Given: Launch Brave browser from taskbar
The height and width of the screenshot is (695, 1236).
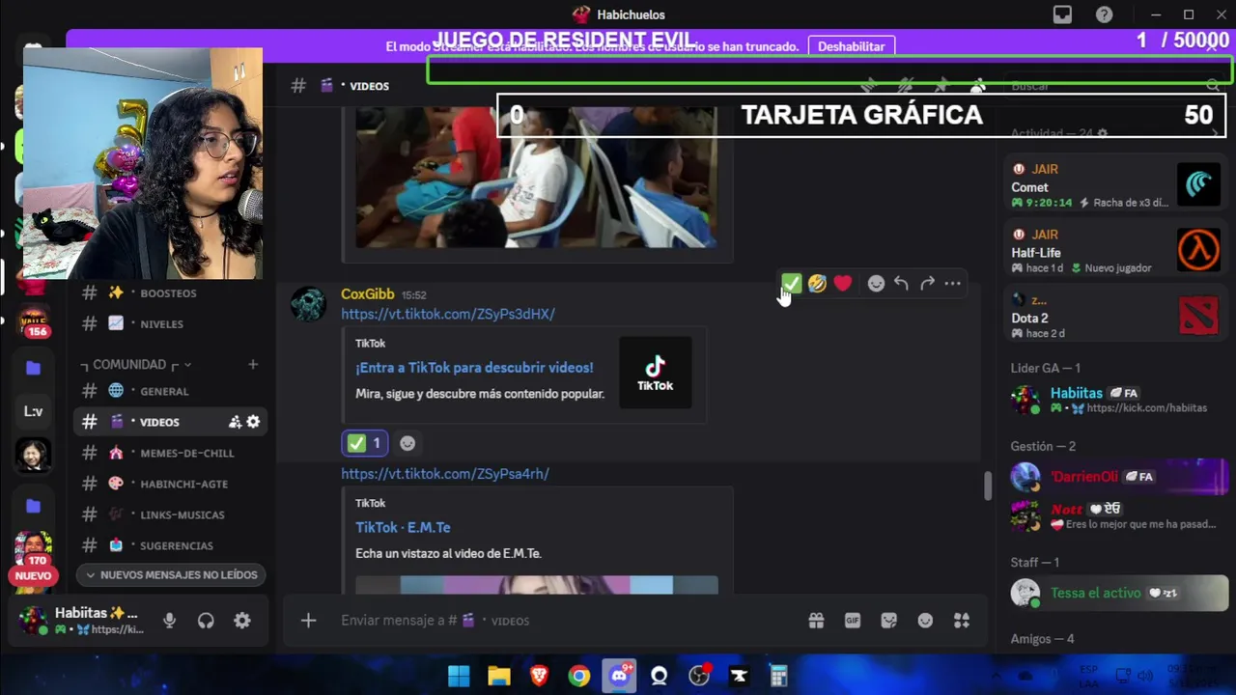Looking at the screenshot, I should click(x=539, y=676).
